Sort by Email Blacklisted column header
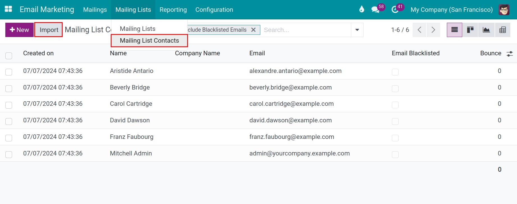517x204 pixels. pos(416,53)
